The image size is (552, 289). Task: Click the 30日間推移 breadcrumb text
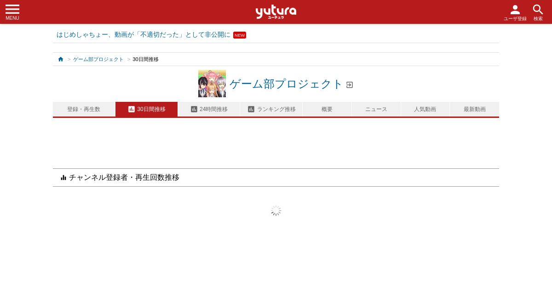[x=145, y=59]
